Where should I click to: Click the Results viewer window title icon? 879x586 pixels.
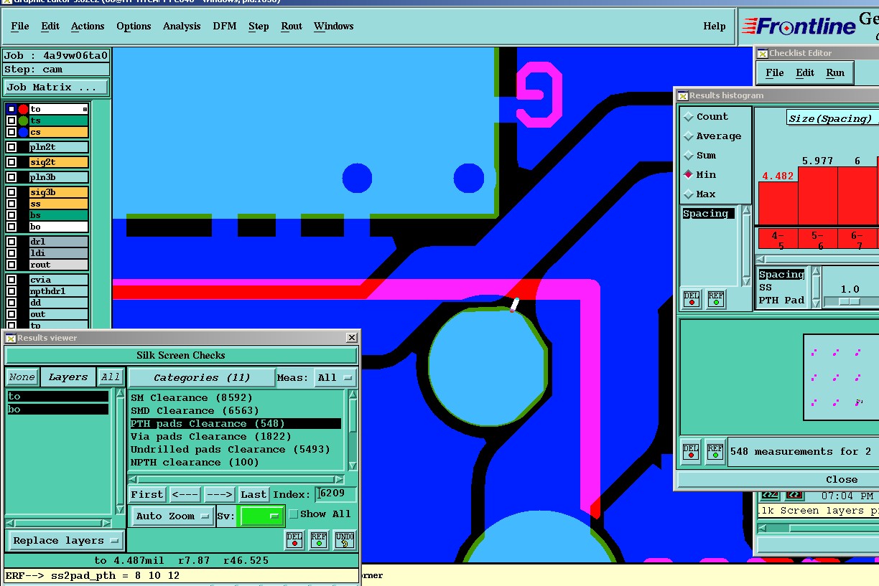11,338
